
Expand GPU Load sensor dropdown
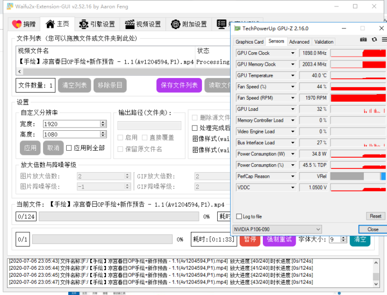pos(292,109)
